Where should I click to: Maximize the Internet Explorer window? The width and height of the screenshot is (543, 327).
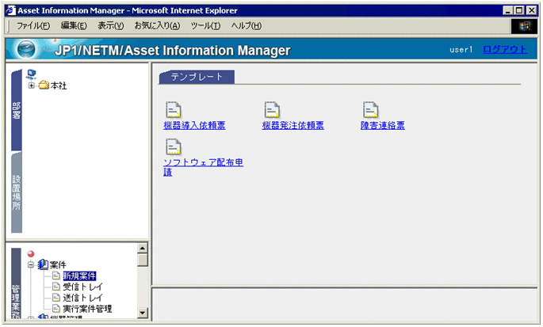coord(519,10)
